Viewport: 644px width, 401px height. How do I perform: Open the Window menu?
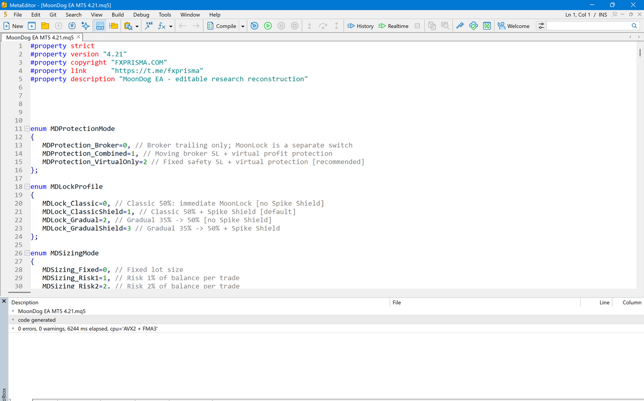[190, 14]
